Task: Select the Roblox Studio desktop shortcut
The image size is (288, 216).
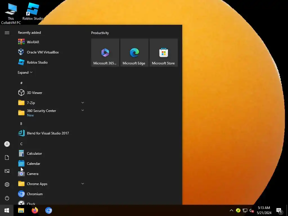Action: point(33,11)
